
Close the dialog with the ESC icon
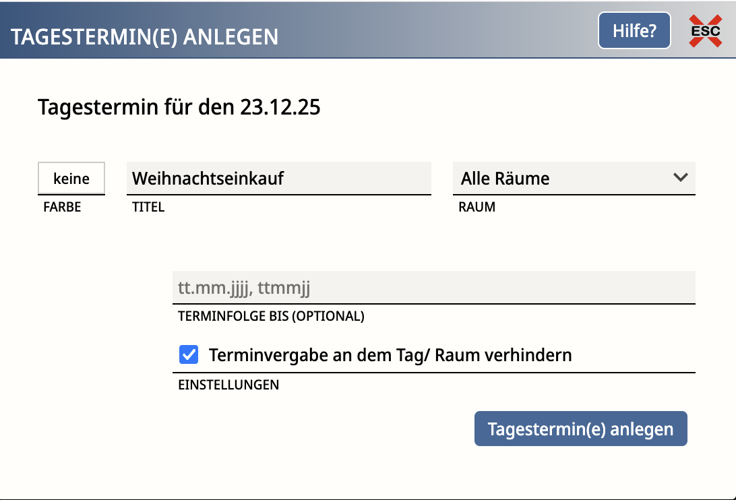click(x=705, y=31)
